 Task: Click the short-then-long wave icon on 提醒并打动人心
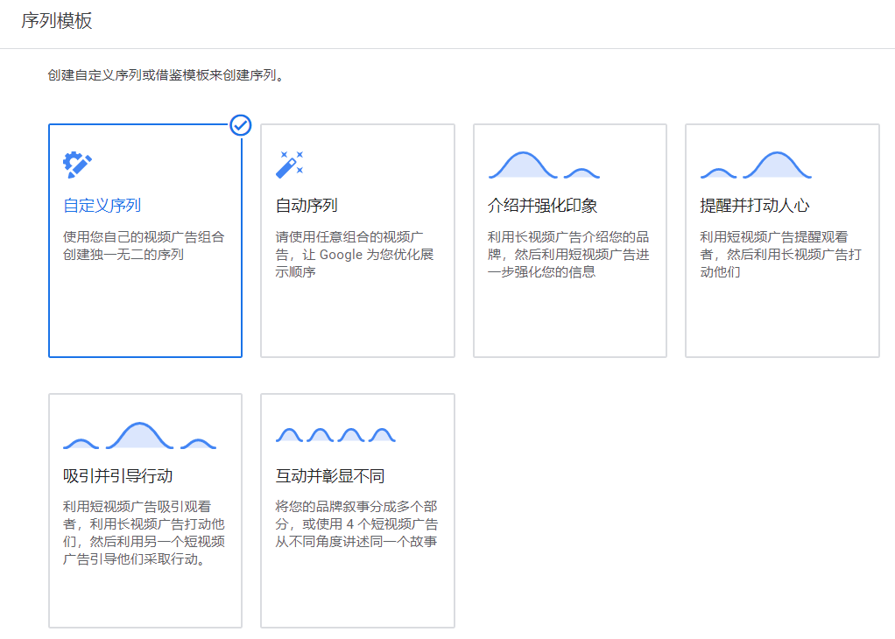[755, 164]
